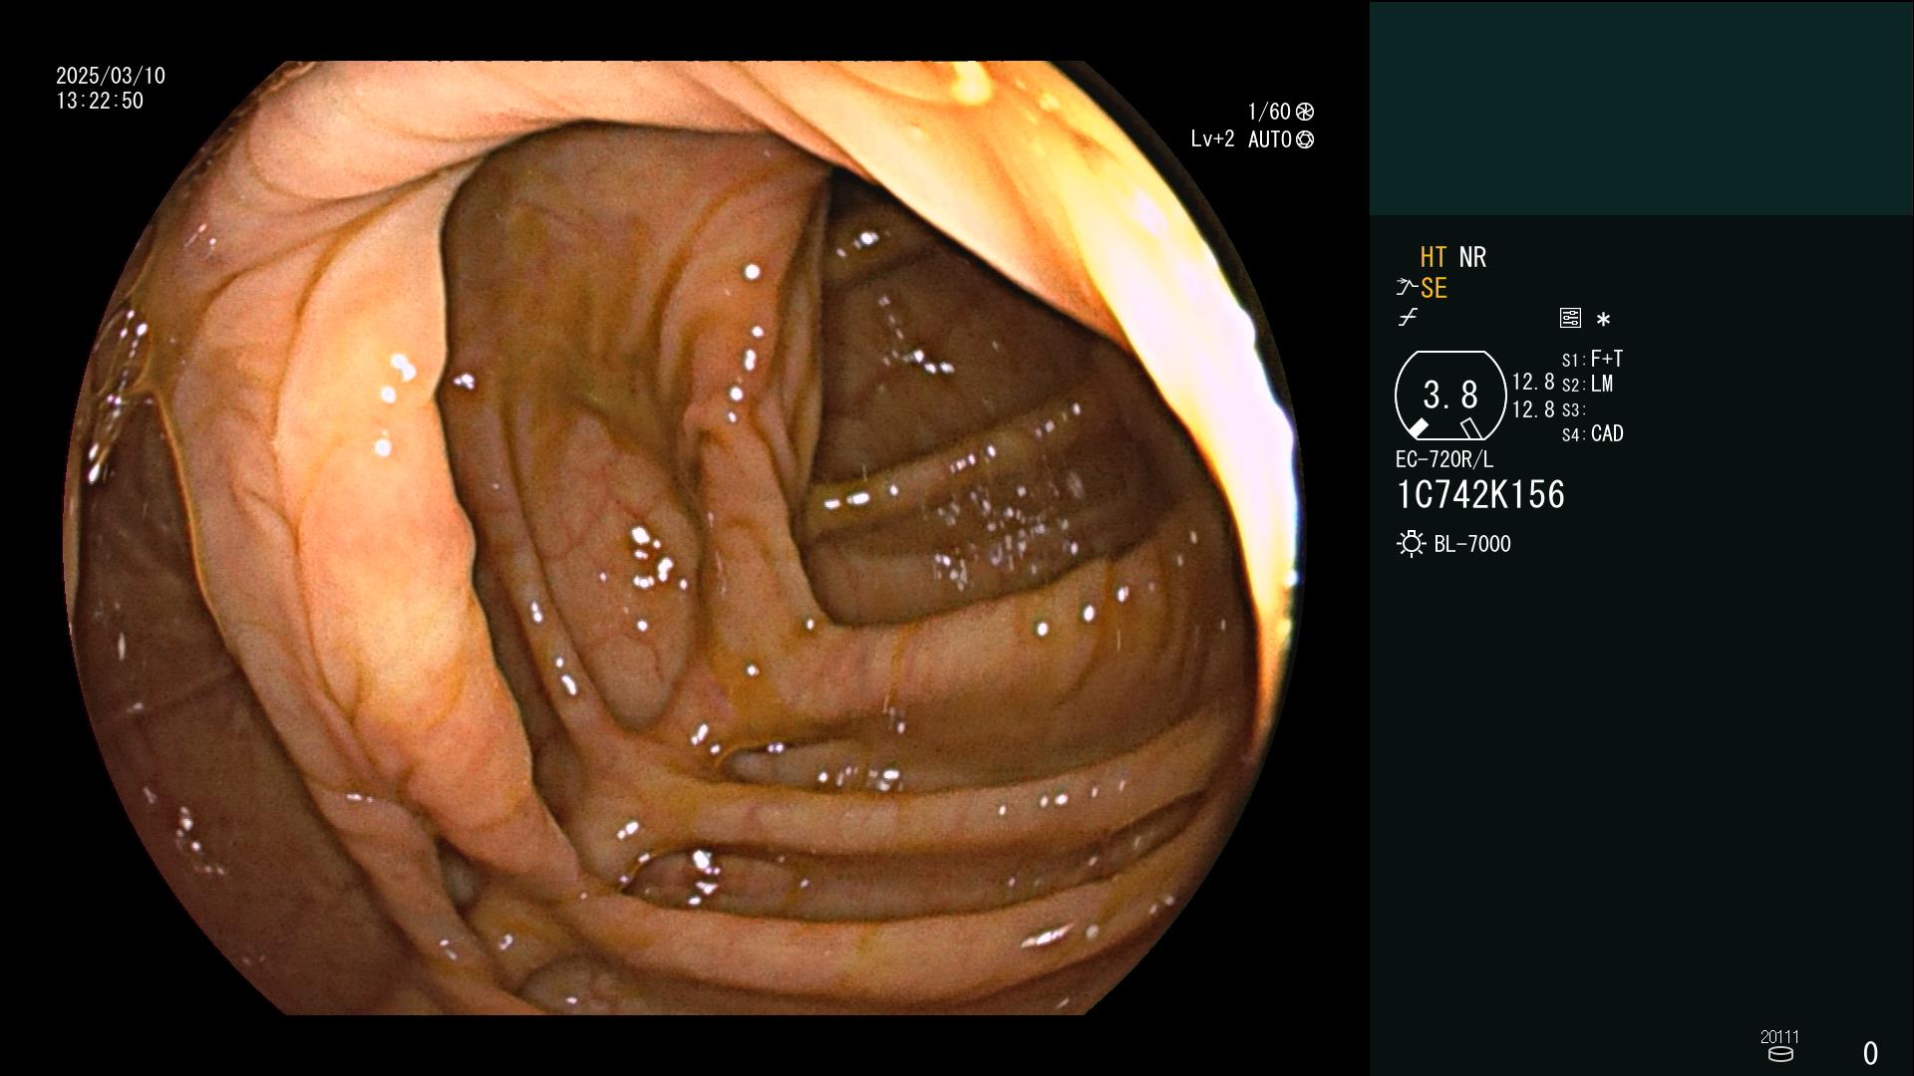This screenshot has width=1914, height=1076.
Task: Click the orange HT indicator
Action: [x=1434, y=257]
